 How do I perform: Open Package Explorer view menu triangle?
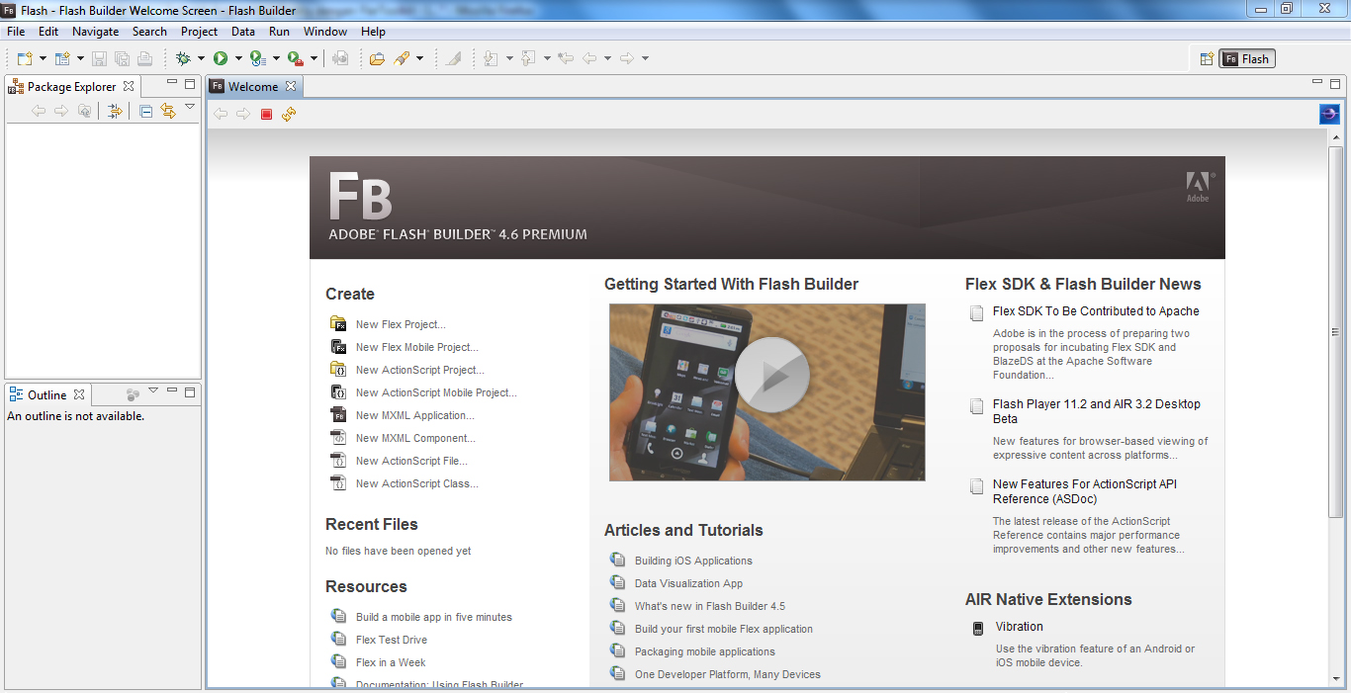coord(190,107)
